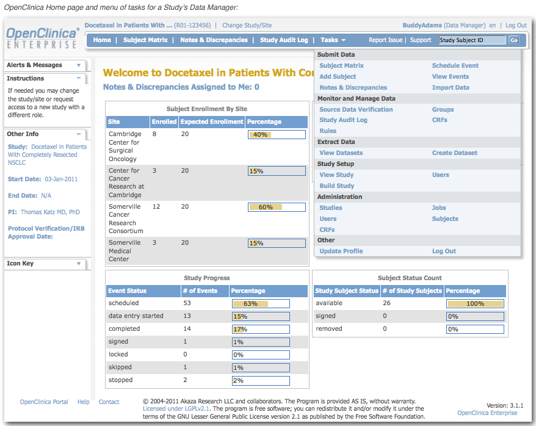Click the Change Study/Site link
536x426 pixels.
pyautogui.click(x=247, y=26)
